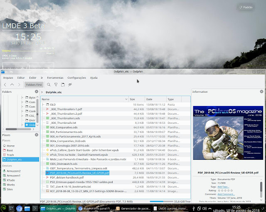Launch Chromium from taskbar launcher
Screen dimensions: 266x212
point(19,208)
